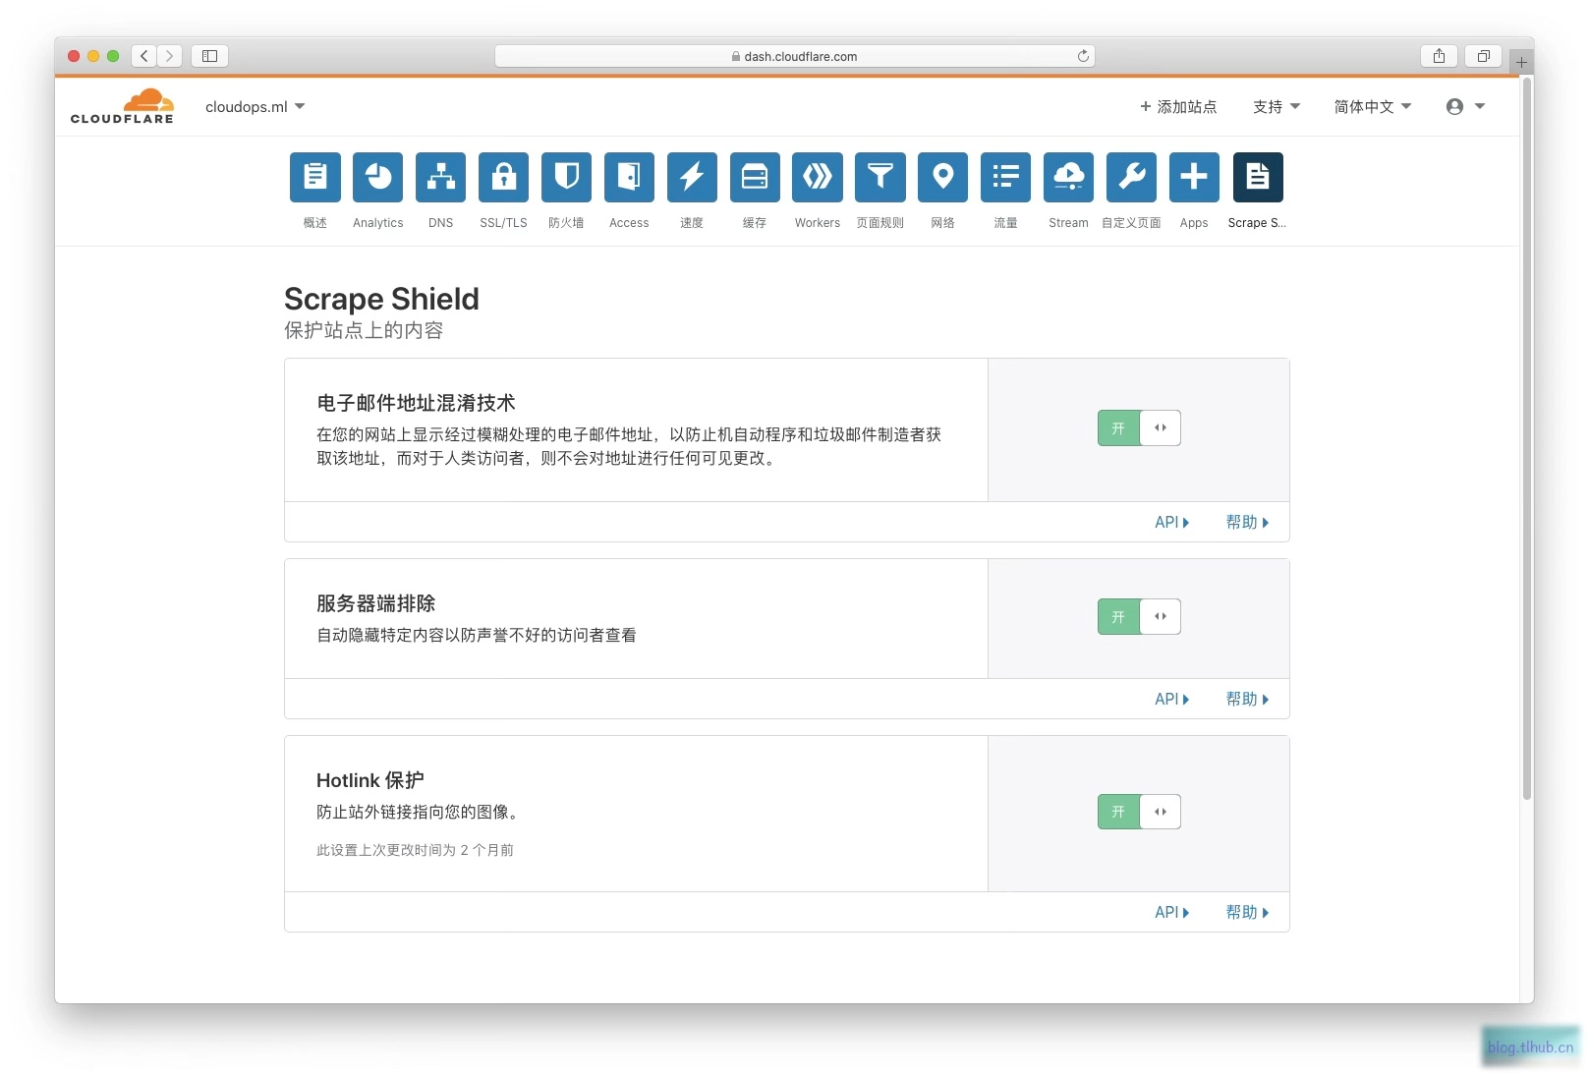Open a new Safari tab
The width and height of the screenshot is (1589, 1076).
(1521, 62)
